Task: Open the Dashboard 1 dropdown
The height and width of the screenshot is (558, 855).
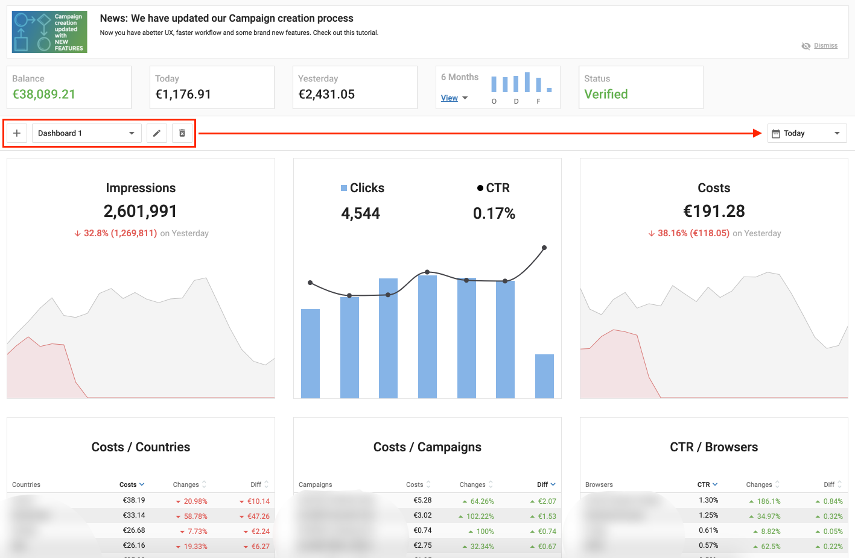Action: coord(86,133)
